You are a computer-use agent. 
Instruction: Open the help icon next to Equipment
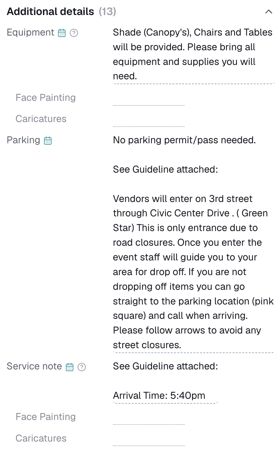pyautogui.click(x=74, y=33)
